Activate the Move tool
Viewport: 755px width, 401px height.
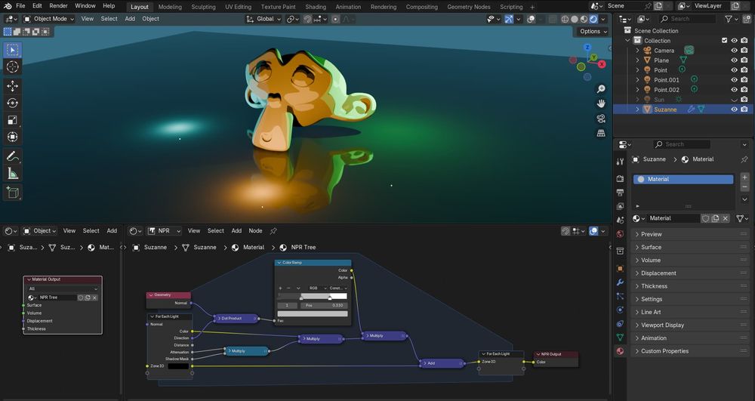point(13,86)
